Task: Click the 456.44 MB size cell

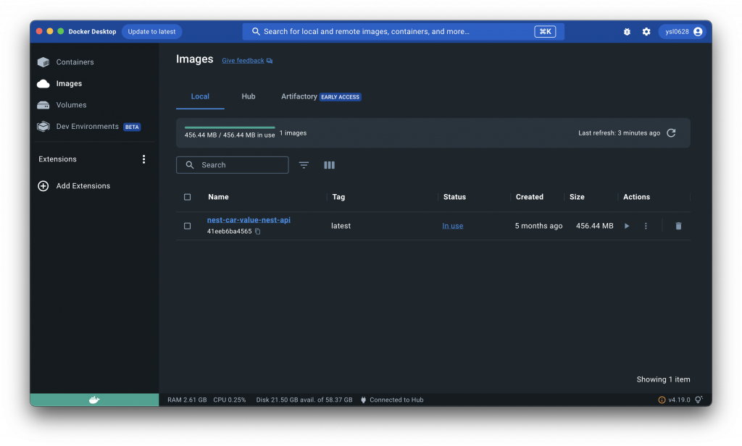Action: pyautogui.click(x=594, y=226)
